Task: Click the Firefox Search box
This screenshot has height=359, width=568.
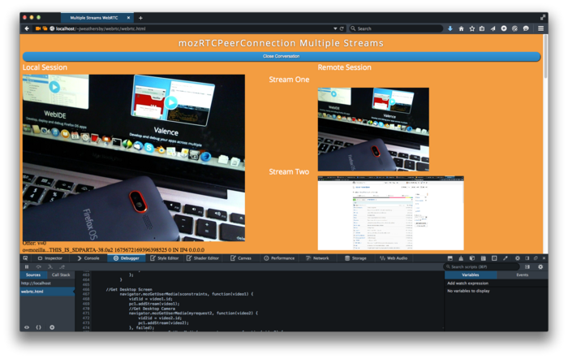Action: [x=396, y=28]
